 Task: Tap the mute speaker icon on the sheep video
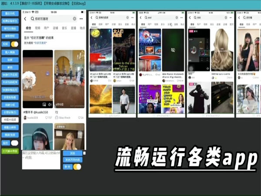[49, 105]
